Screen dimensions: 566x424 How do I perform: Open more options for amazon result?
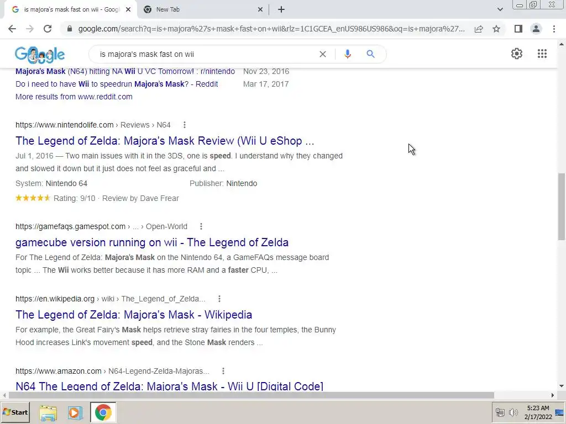coord(223,371)
